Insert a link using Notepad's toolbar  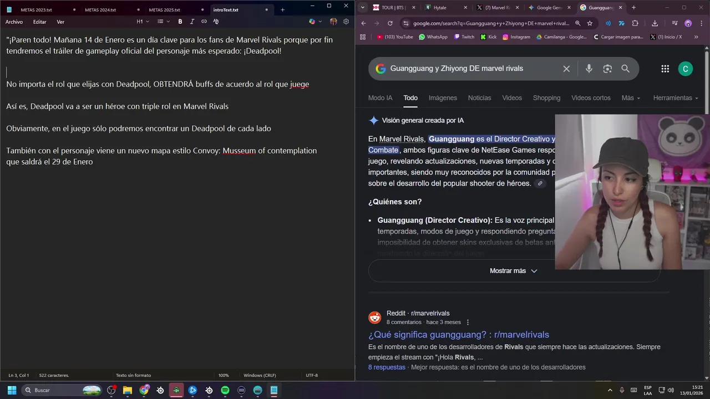pyautogui.click(x=204, y=22)
